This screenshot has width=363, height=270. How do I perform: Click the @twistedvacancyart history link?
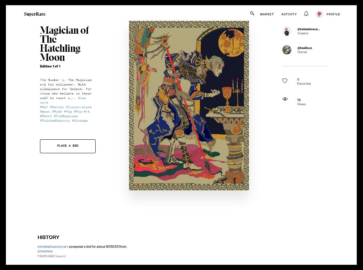pyautogui.click(x=53, y=247)
